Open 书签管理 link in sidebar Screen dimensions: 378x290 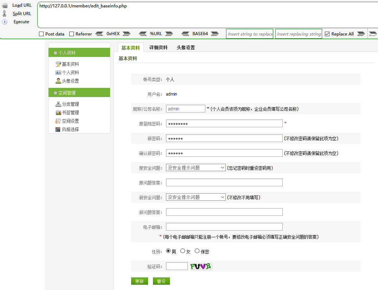[x=70, y=112]
